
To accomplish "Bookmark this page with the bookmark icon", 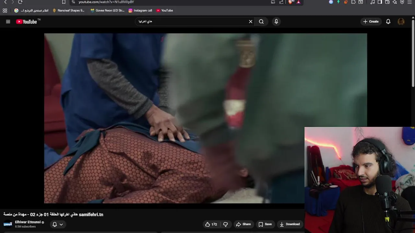I will (x=64, y=2).
